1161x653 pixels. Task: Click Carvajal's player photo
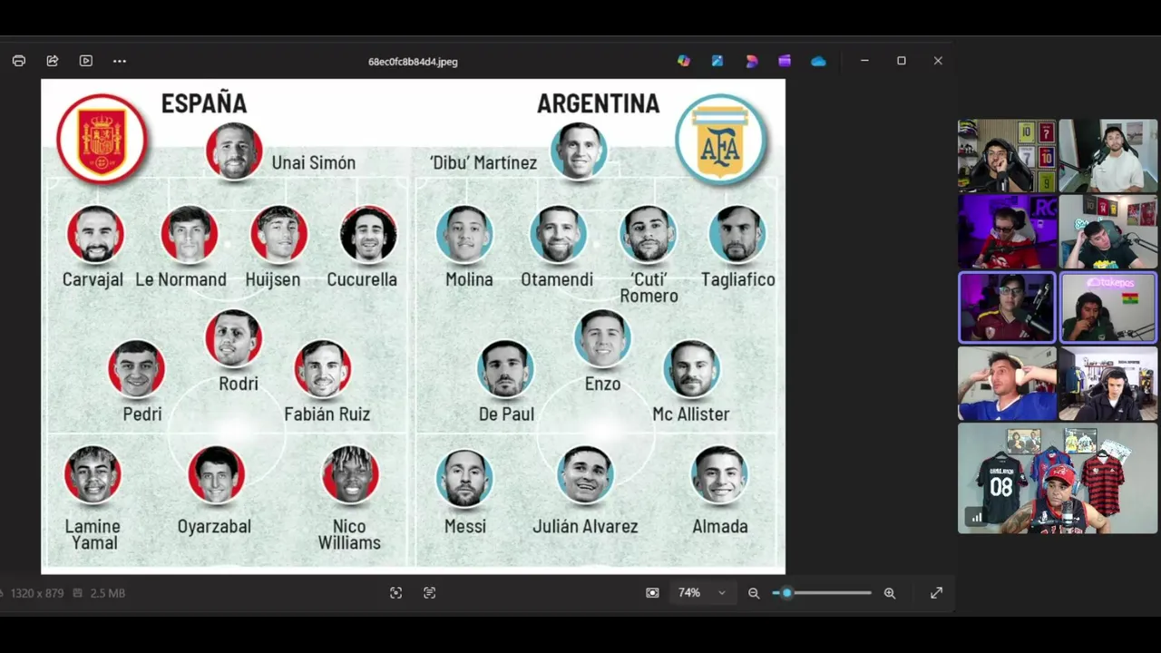tap(95, 234)
